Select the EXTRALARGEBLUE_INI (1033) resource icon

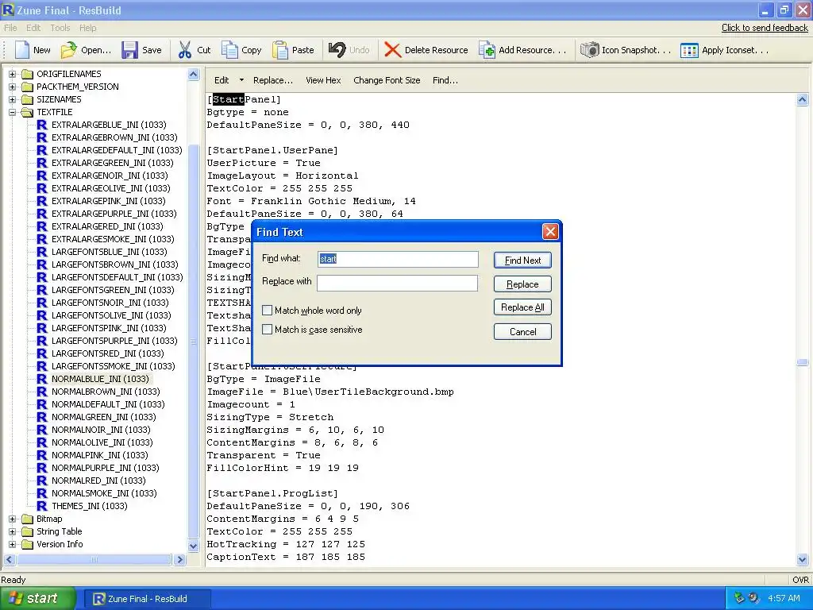point(42,125)
